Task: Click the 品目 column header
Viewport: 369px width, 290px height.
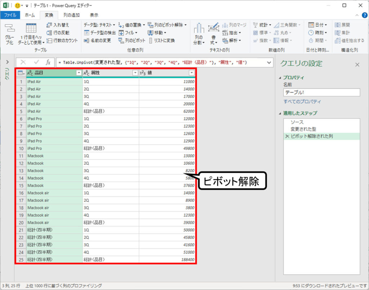Action: tap(54, 73)
